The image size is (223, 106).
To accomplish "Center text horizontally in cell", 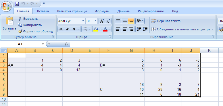I will pos(125,29).
